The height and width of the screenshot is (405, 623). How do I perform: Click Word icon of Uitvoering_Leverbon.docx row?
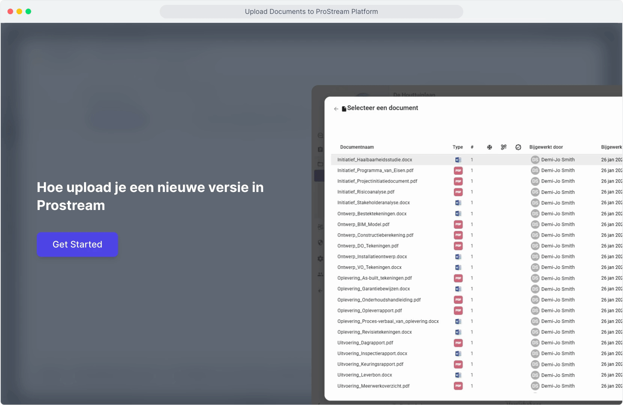point(458,375)
